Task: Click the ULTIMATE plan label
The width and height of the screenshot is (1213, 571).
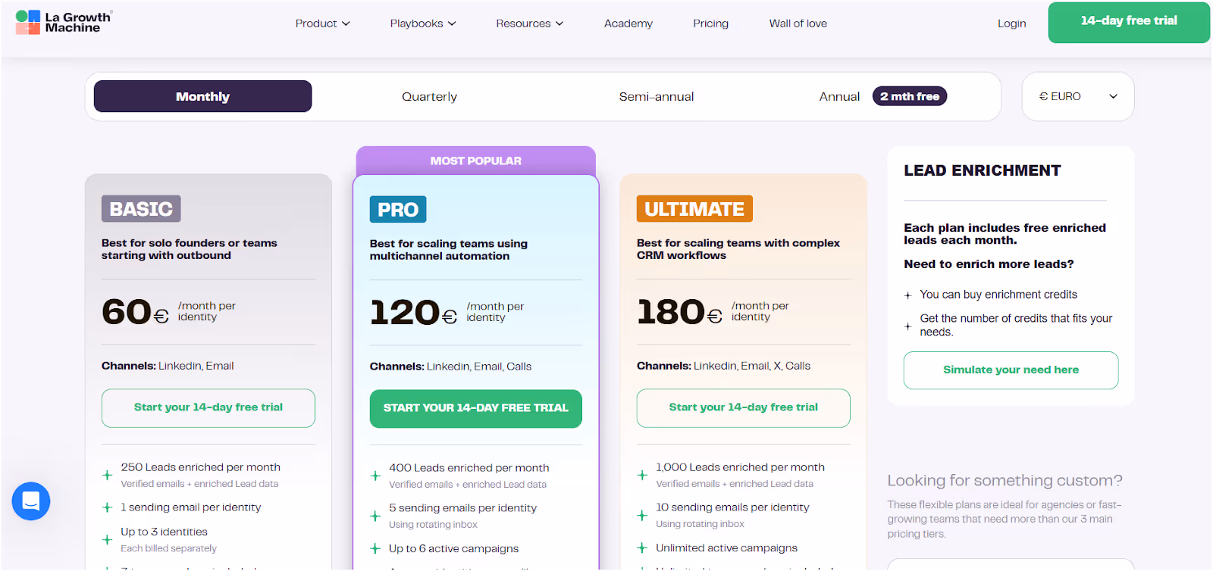Action: [x=694, y=209]
